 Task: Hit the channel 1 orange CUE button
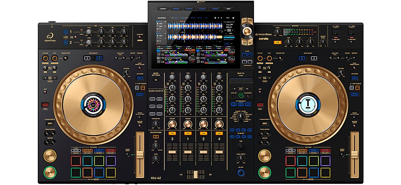(188, 133)
